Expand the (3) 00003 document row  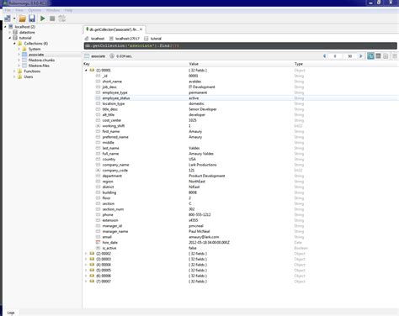(x=86, y=259)
